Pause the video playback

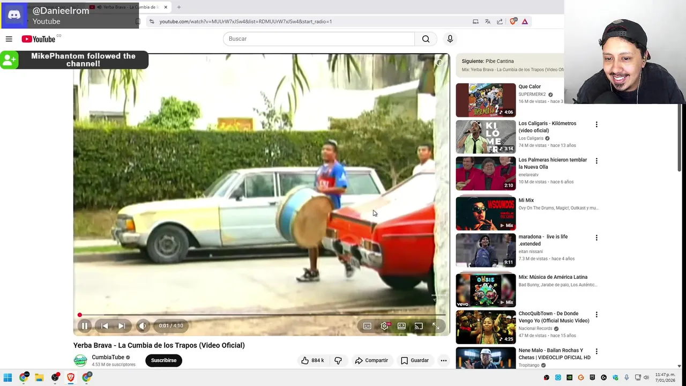(x=85, y=326)
